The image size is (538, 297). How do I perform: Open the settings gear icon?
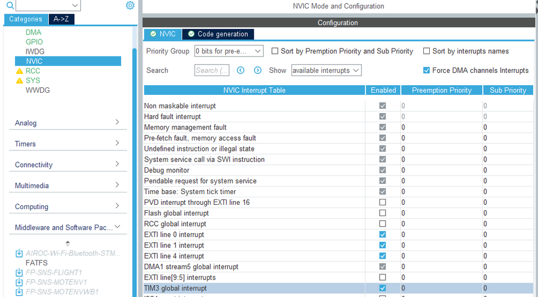(x=130, y=5)
